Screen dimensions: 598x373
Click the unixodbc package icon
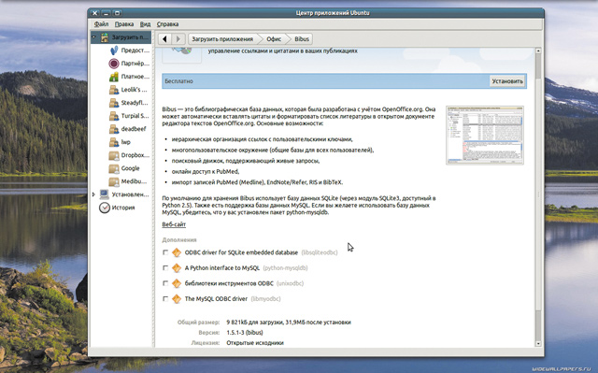point(177,283)
